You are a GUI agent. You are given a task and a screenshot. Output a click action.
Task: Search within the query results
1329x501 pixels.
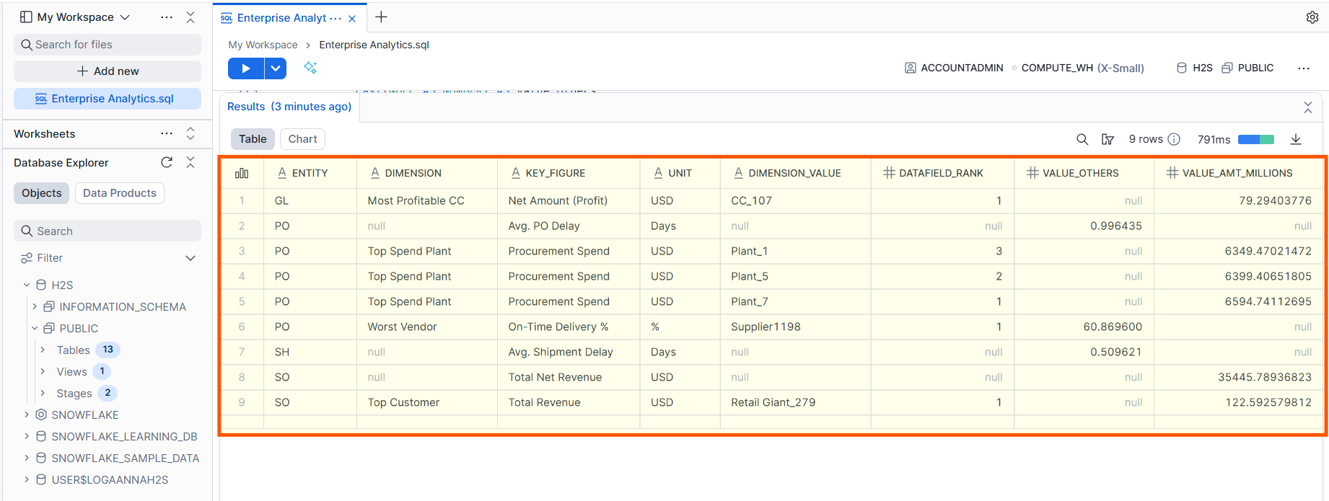click(x=1082, y=139)
